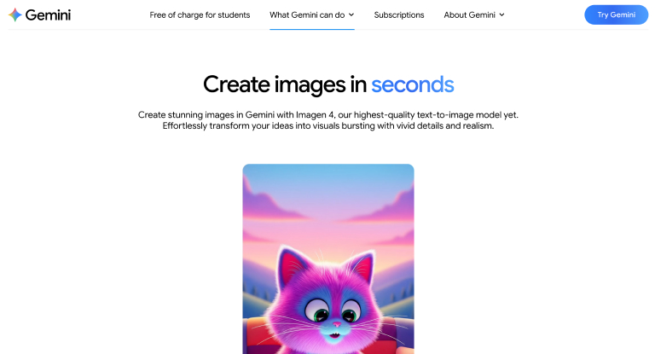
Task: Click the blue Try Gemini button
Action: tap(616, 15)
